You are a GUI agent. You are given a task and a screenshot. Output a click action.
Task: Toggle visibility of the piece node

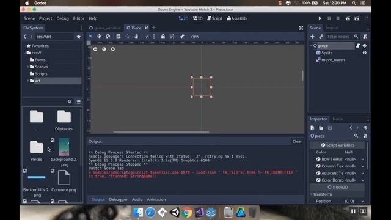click(x=365, y=46)
